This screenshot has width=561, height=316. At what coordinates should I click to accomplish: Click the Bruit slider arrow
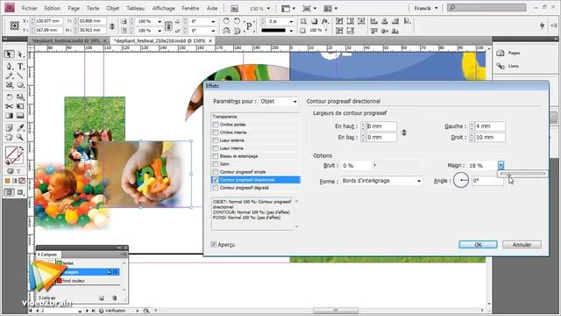[374, 165]
